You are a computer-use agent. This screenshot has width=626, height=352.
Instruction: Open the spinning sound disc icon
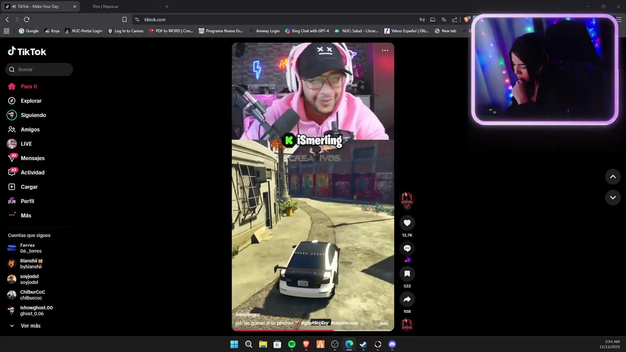pyautogui.click(x=407, y=324)
